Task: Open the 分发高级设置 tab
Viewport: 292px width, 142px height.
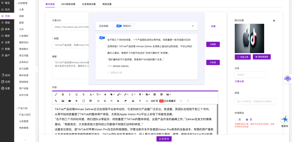Action: coord(89,4)
